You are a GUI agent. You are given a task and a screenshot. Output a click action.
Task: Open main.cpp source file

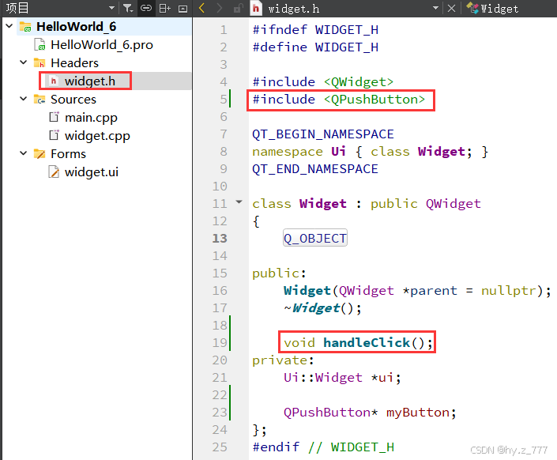pyautogui.click(x=91, y=117)
